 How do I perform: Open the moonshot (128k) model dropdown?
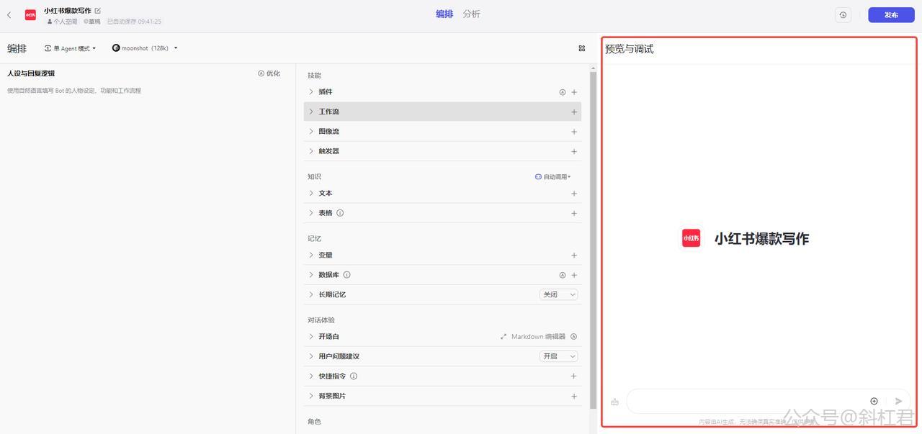pyautogui.click(x=145, y=48)
